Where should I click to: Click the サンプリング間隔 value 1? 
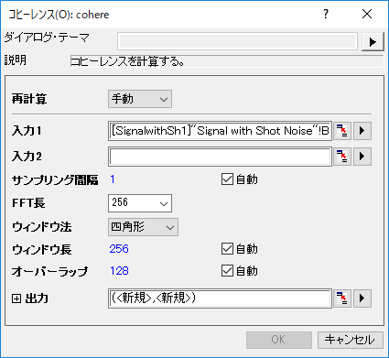113,179
